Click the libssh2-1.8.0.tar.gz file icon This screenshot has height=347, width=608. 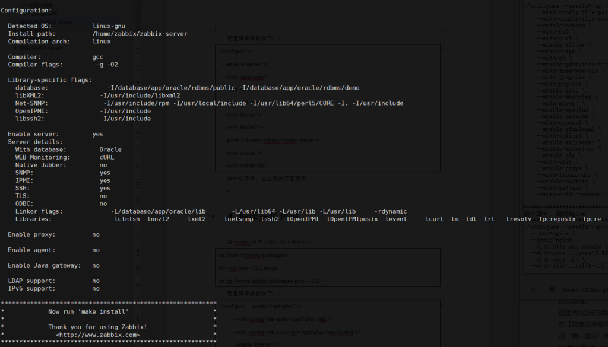click(x=552, y=289)
